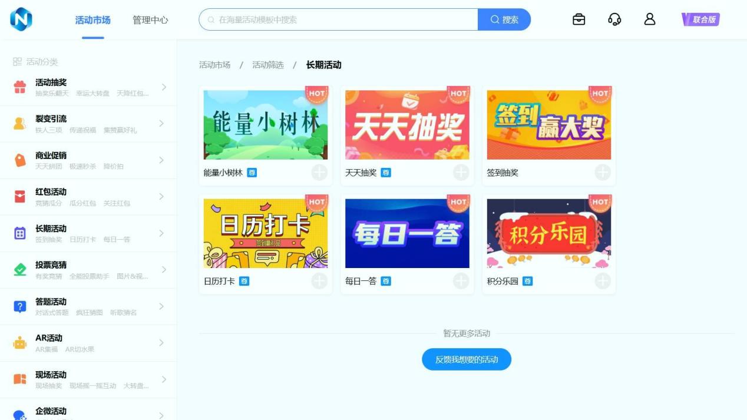This screenshot has height=420, width=747.
Task: Focus the activity template search field
Action: tap(339, 19)
